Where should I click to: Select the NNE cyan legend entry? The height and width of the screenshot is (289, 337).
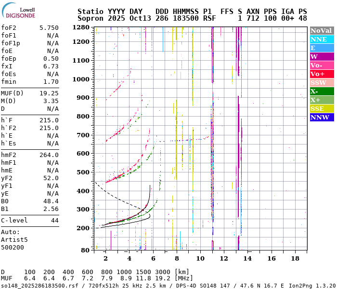pyautogui.click(x=322, y=39)
